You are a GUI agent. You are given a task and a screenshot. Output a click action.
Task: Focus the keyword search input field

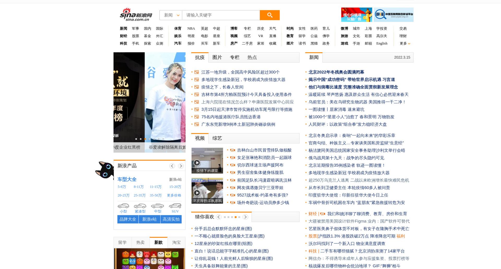point(221,15)
